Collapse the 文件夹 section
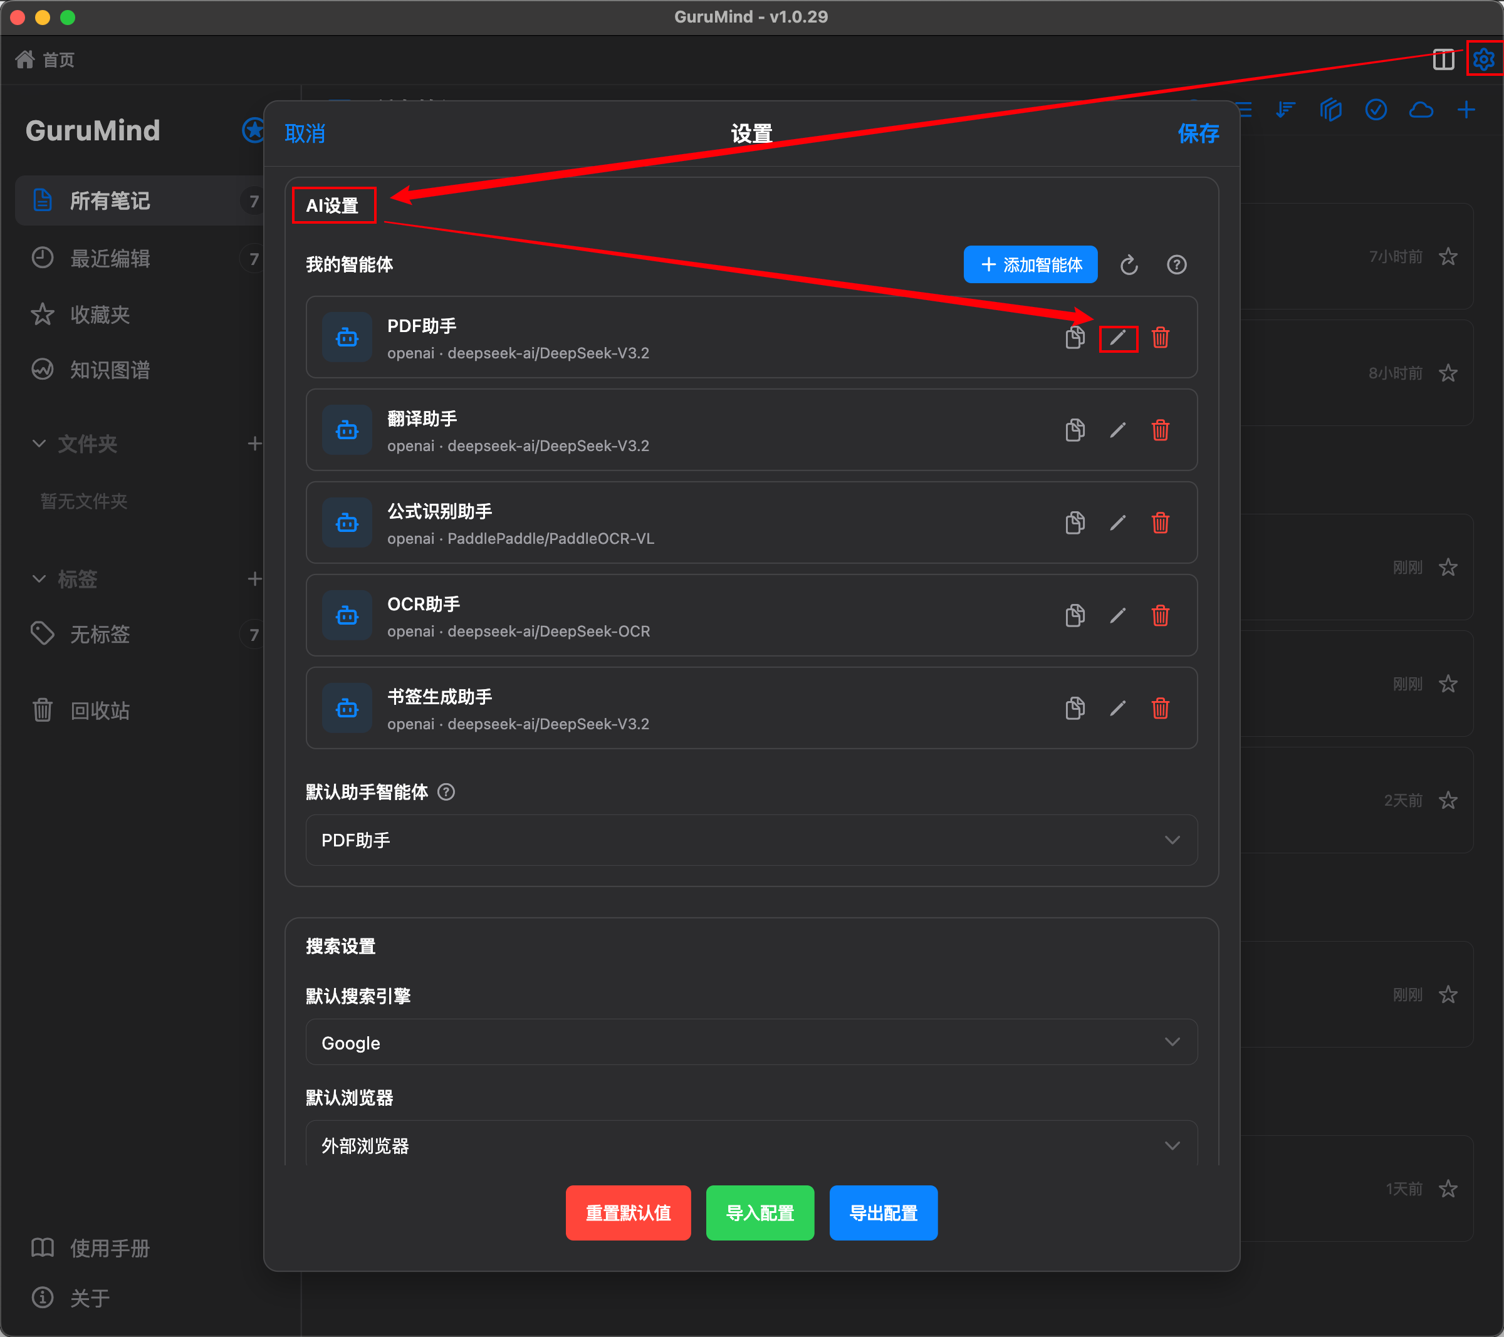Viewport: 1504px width, 1337px height. tap(39, 444)
